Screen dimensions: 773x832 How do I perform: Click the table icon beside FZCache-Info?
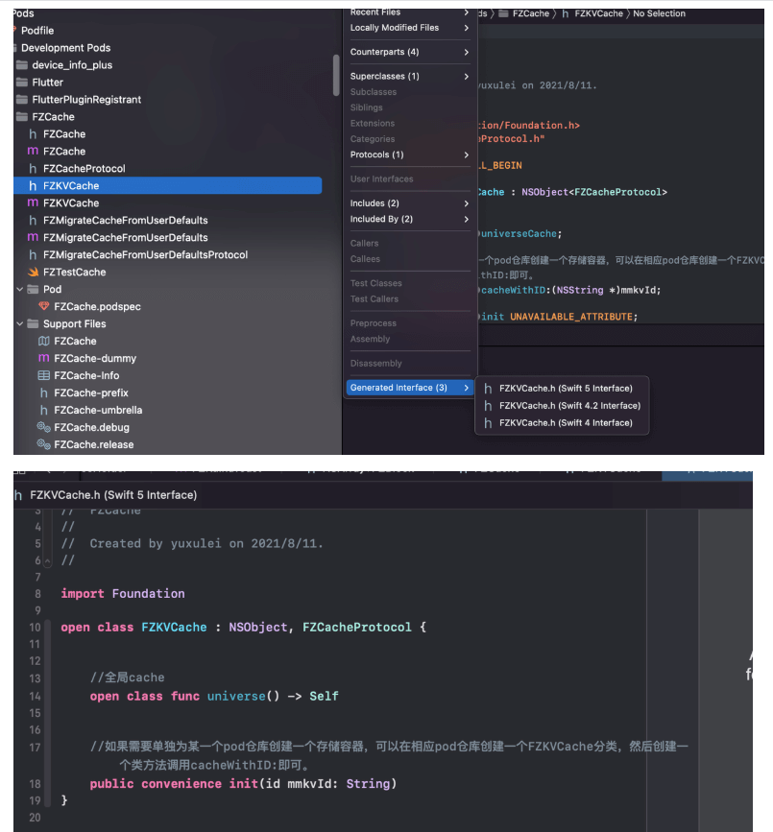coord(43,376)
